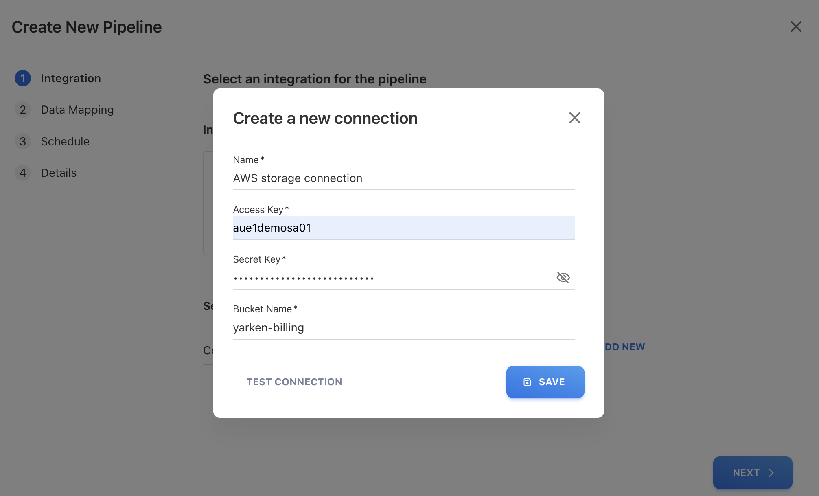The image size is (819, 496).
Task: Click the step 3 number circle
Action: tap(23, 141)
